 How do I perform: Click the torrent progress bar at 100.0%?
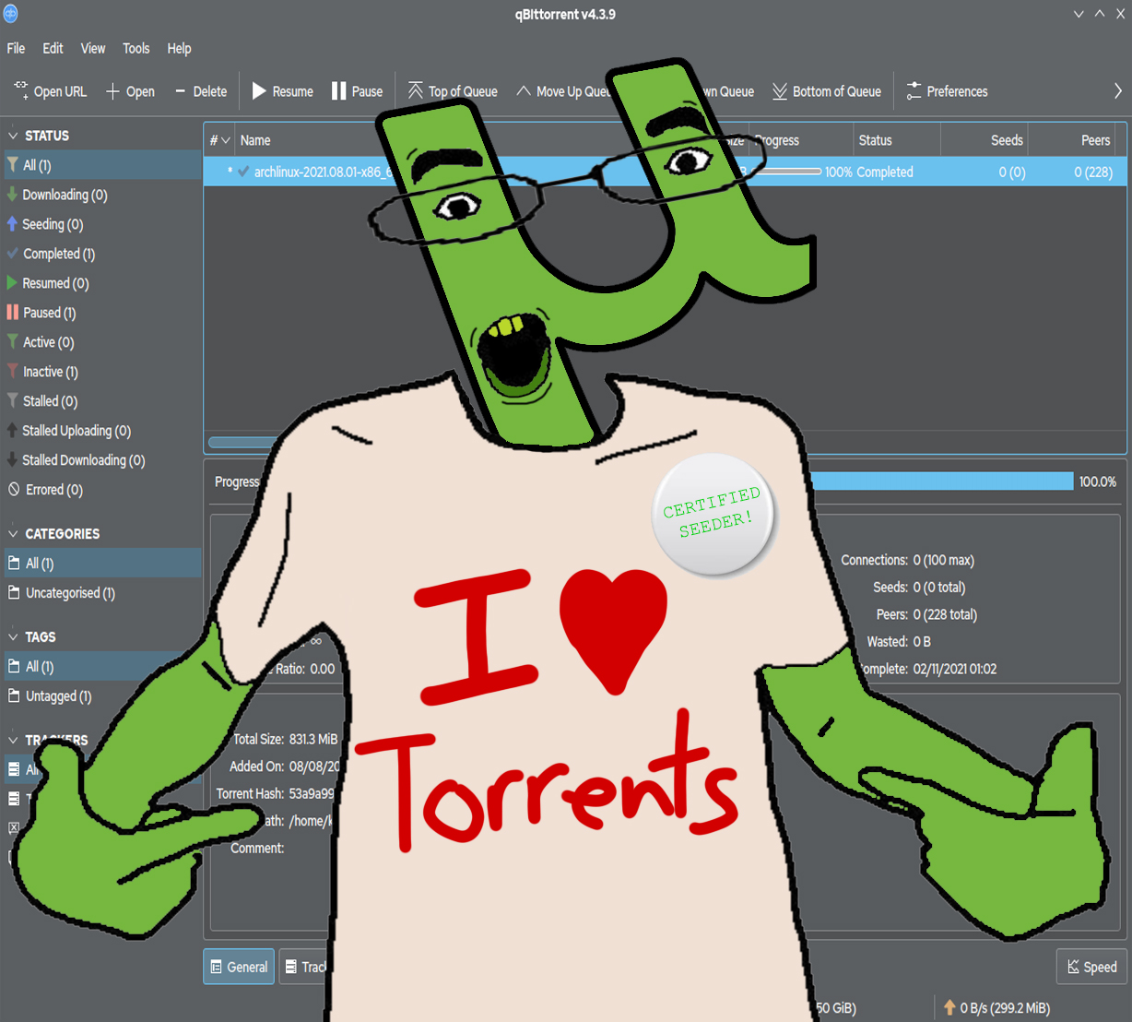click(x=940, y=481)
